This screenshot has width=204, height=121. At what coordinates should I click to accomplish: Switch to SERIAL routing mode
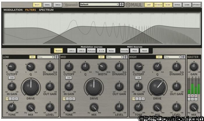click(47, 5)
